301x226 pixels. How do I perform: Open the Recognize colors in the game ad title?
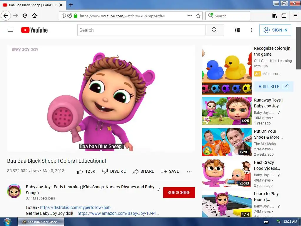(272, 51)
